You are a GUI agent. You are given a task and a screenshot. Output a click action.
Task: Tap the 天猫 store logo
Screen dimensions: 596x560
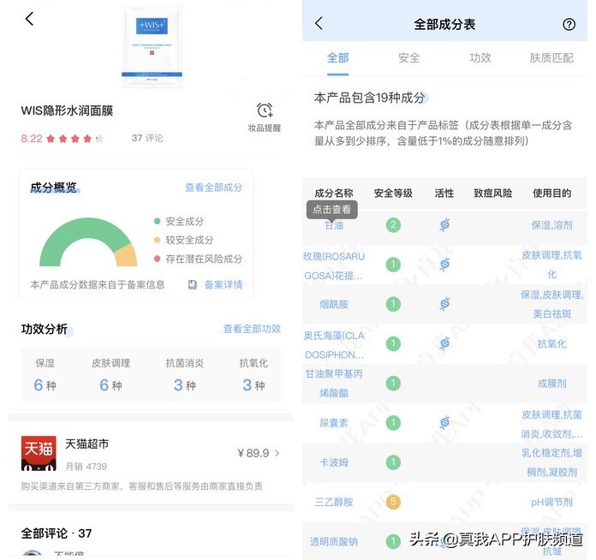(39, 453)
